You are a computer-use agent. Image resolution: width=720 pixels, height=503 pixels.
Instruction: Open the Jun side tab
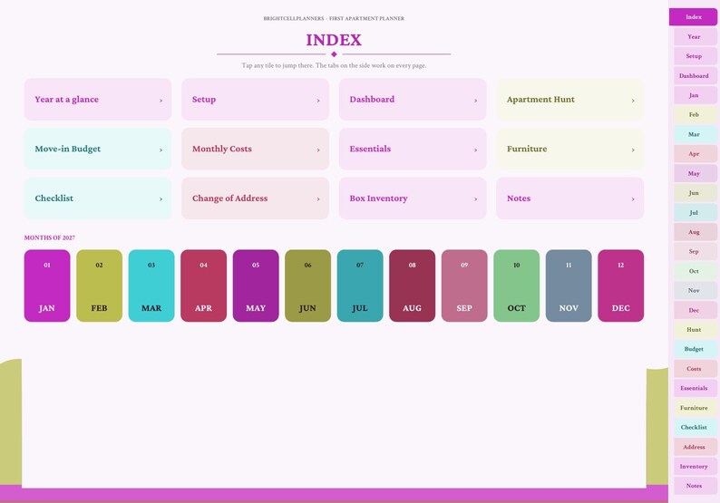point(696,193)
